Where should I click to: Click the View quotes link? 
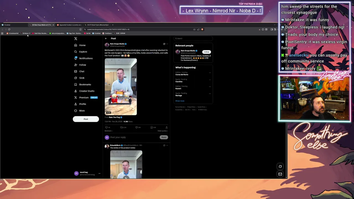click(163, 131)
